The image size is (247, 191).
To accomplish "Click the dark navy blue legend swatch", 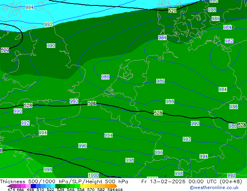I will click(33, 186).
